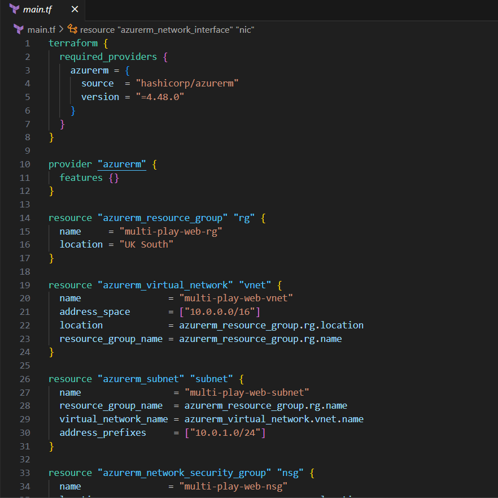
Task: Close the main.tf editor tab
Action: tap(75, 9)
